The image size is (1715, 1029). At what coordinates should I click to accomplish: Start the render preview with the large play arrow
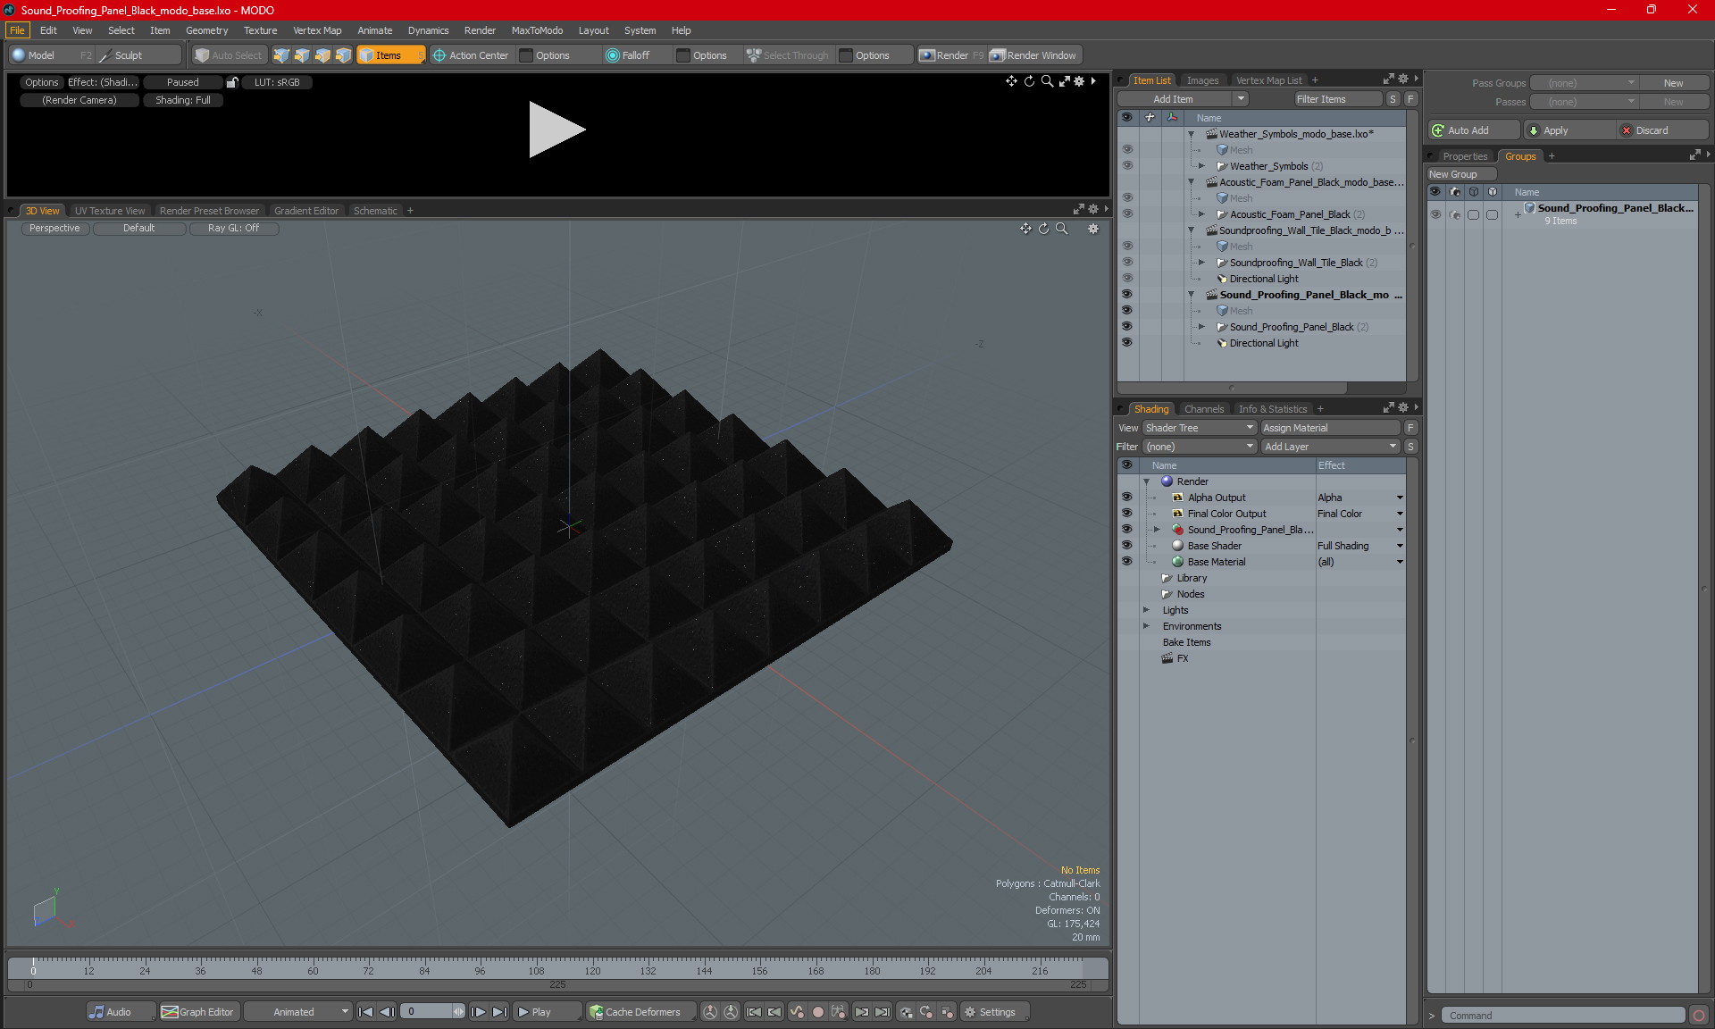tap(556, 130)
